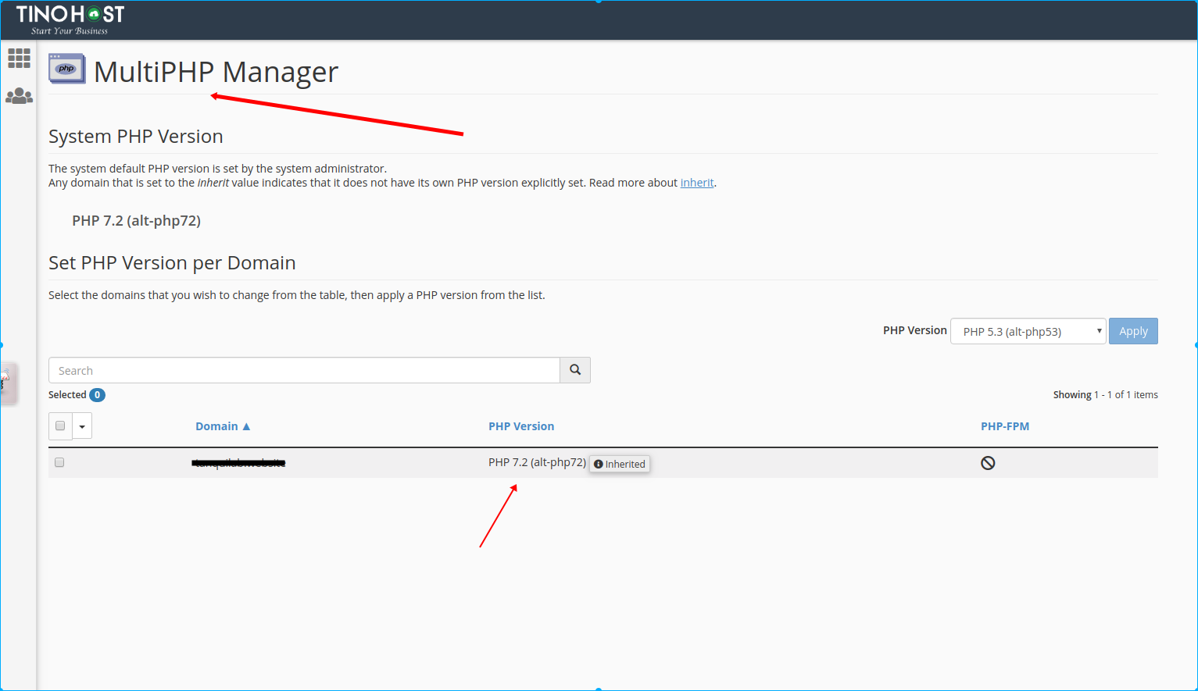Click the redacted domain name
1198x691 pixels.
click(x=238, y=463)
